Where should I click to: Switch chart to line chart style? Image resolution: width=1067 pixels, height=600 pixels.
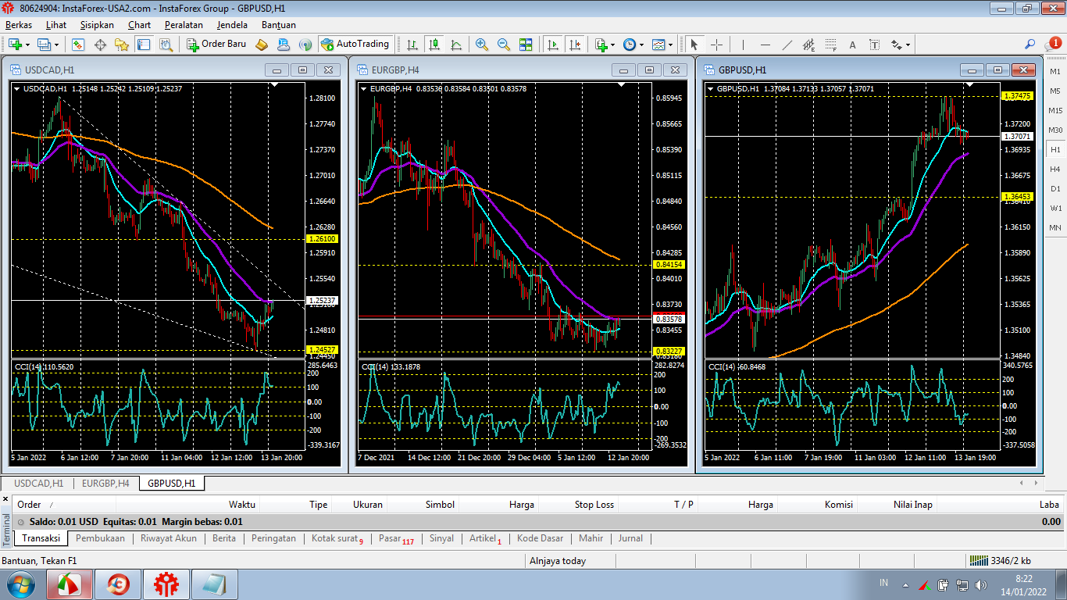(456, 45)
